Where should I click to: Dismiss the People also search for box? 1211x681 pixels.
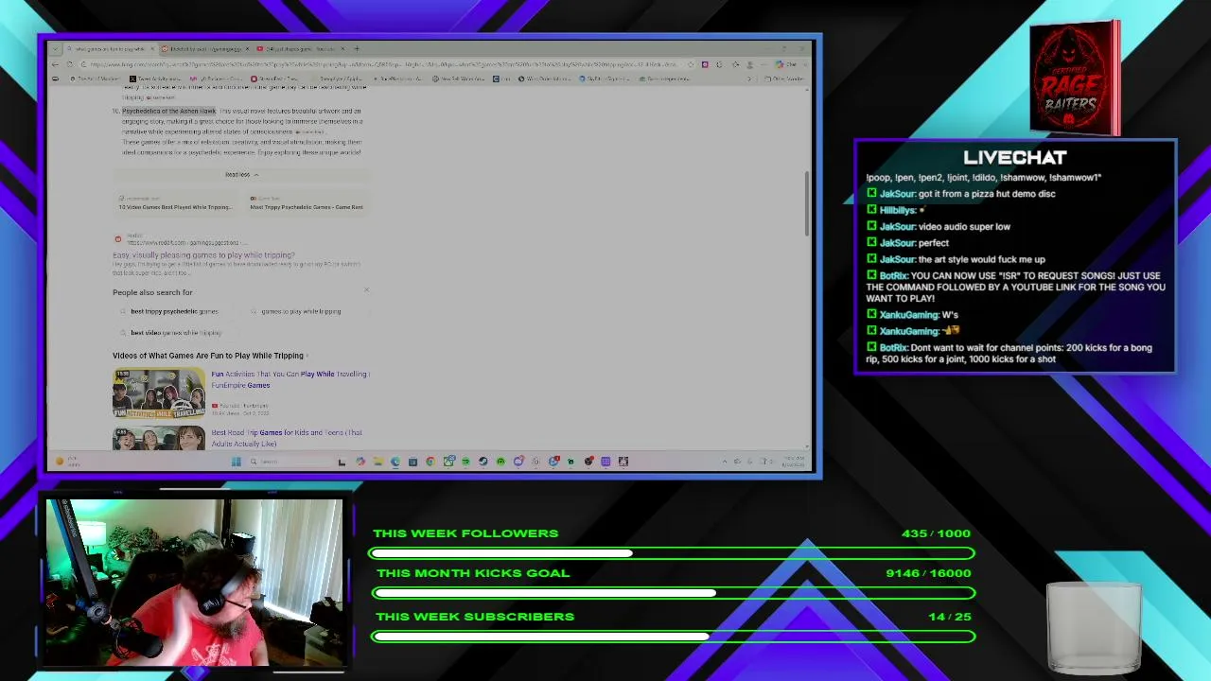coord(366,290)
